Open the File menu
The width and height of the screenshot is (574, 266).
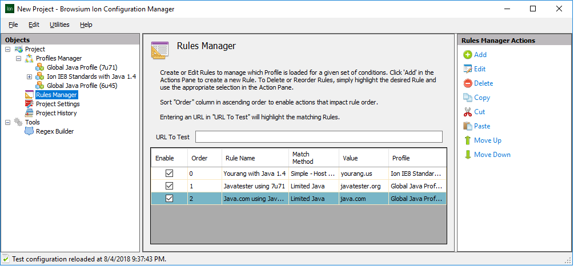pyautogui.click(x=13, y=25)
